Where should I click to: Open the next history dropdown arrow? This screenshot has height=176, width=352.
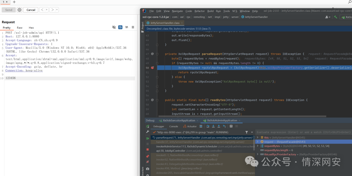click(x=57, y=10)
